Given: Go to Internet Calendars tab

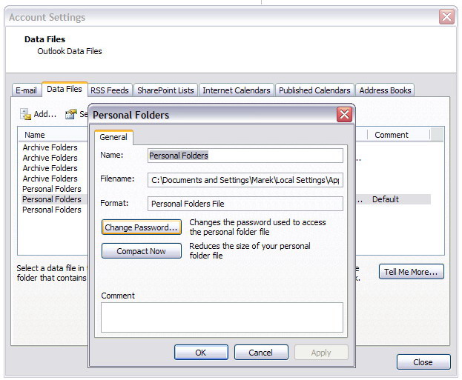Looking at the screenshot, I should point(237,90).
